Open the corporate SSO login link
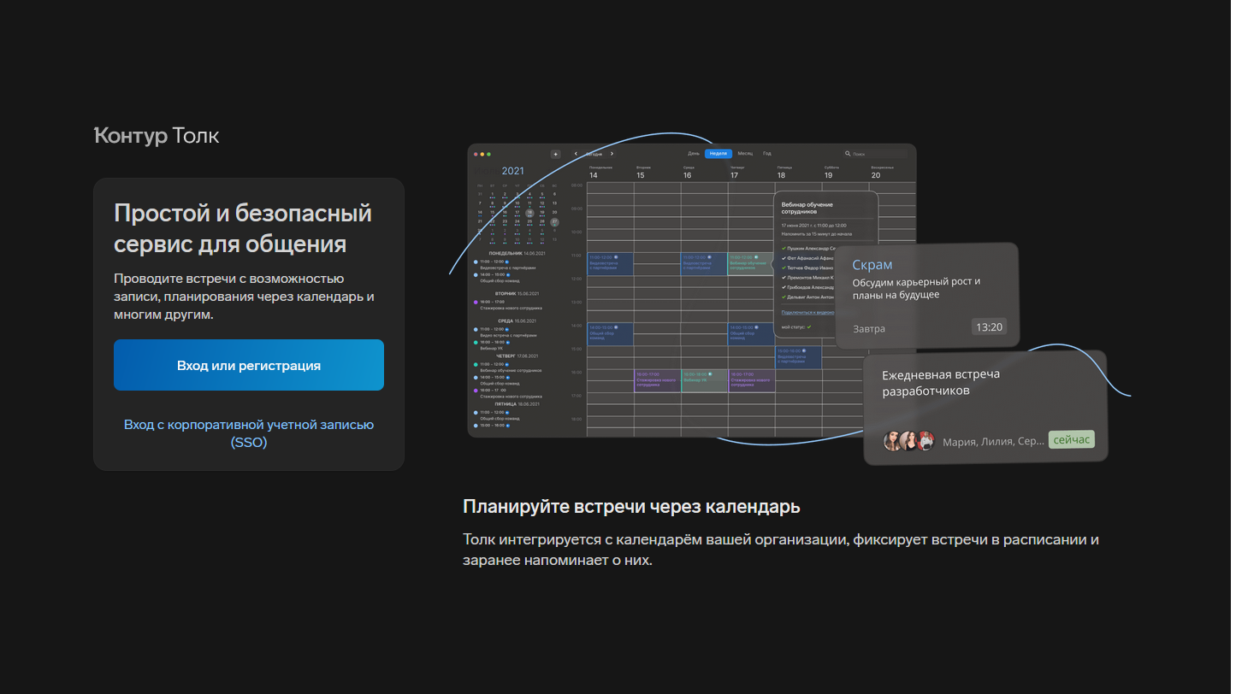This screenshot has height=694, width=1236. click(x=248, y=433)
